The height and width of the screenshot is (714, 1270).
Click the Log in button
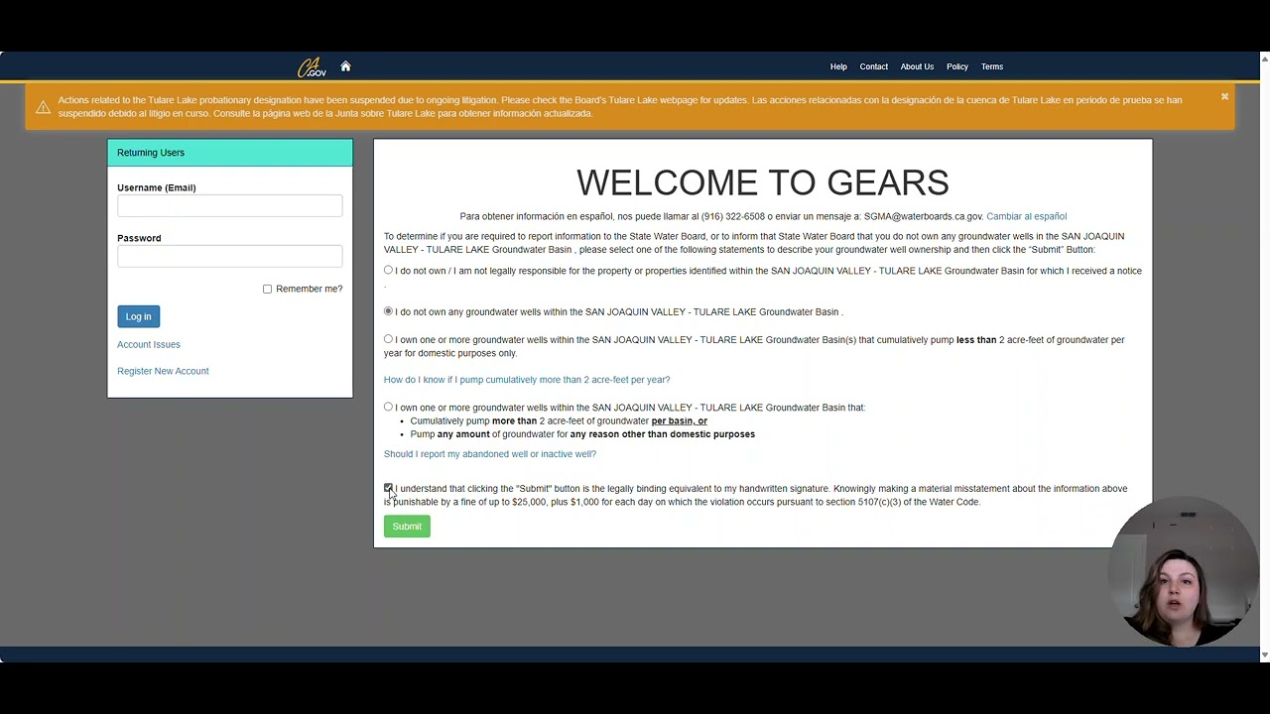(138, 316)
